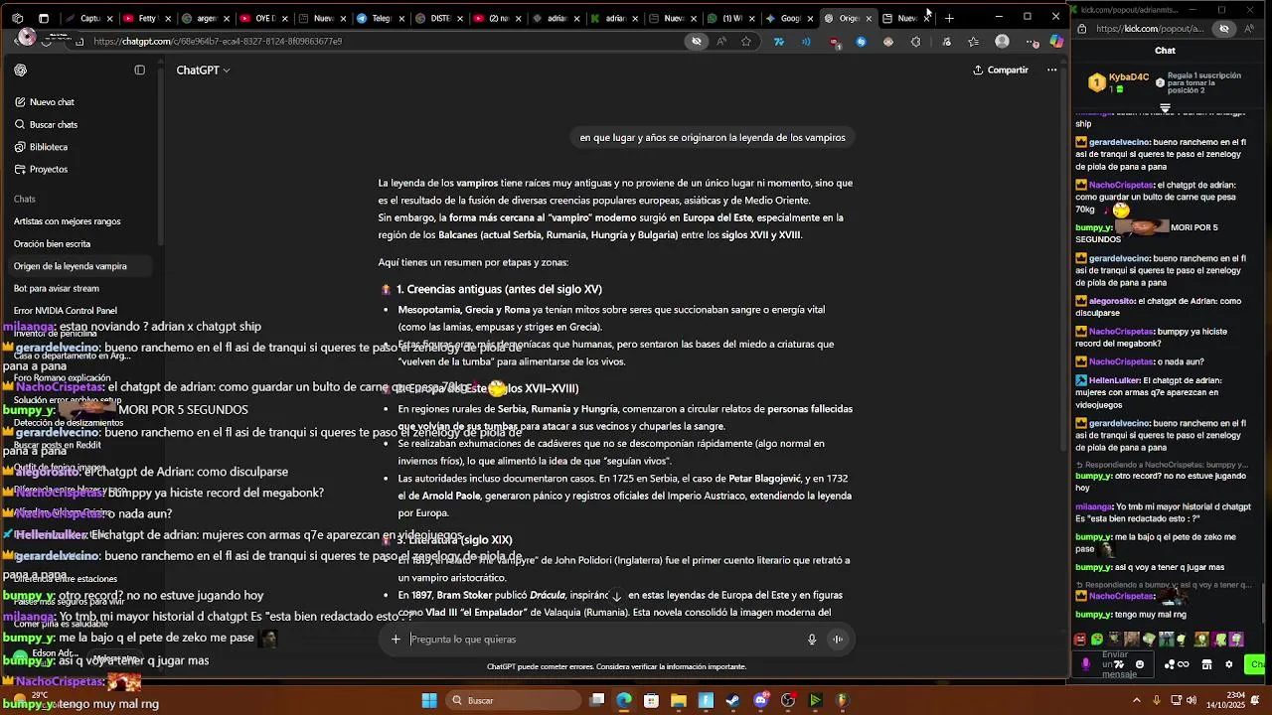Open Biblioteca in sidebar
1272x715 pixels.
[48, 147]
